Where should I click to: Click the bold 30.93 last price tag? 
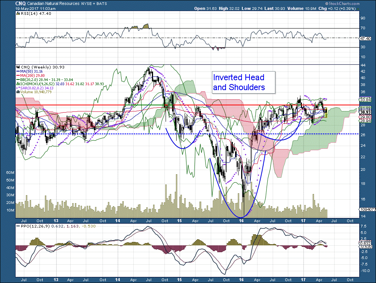[x=365, y=112]
